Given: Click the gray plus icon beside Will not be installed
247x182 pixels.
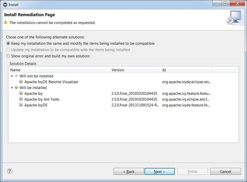Looking at the screenshot, I should point(16,76).
